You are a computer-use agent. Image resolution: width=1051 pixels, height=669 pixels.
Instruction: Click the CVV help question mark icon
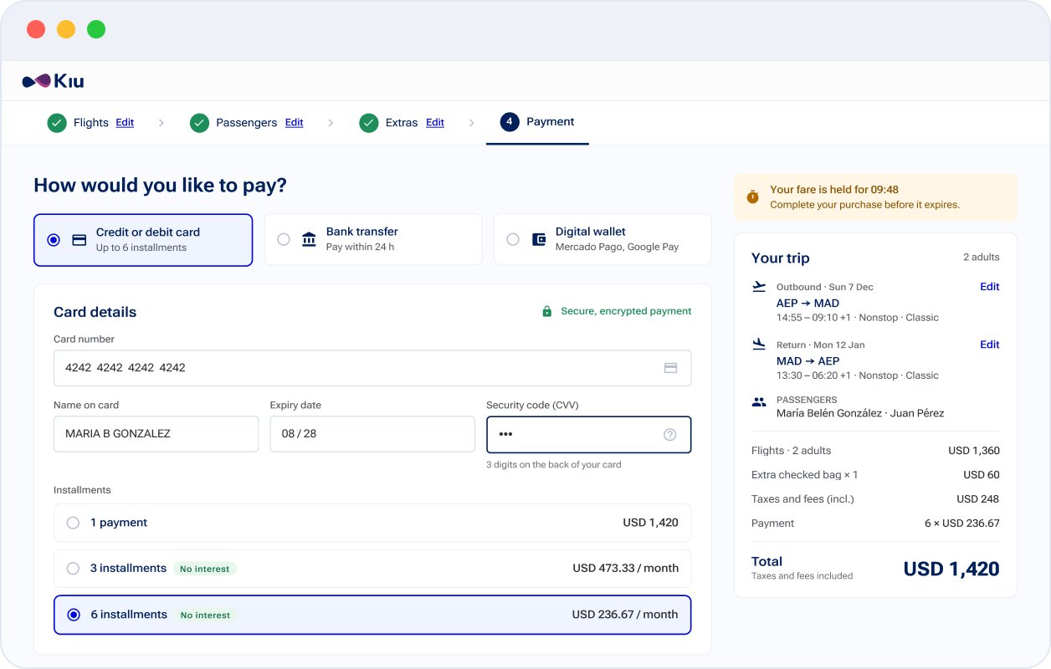point(670,435)
